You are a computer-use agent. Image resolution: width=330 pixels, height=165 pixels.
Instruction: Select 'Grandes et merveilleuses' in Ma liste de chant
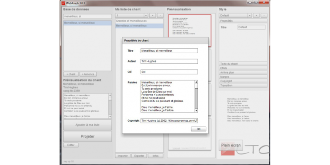click(139, 21)
